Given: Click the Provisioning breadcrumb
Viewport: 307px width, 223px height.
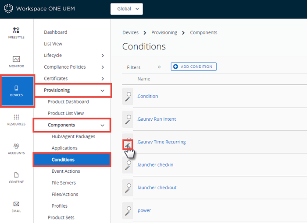Looking at the screenshot, I should pyautogui.click(x=164, y=32).
